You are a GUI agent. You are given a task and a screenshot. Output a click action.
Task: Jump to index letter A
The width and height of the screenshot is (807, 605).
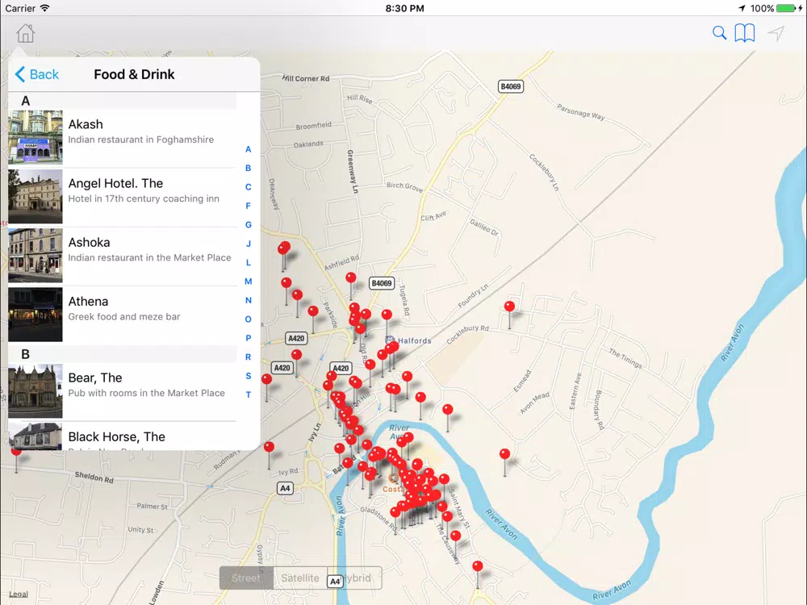point(248,149)
